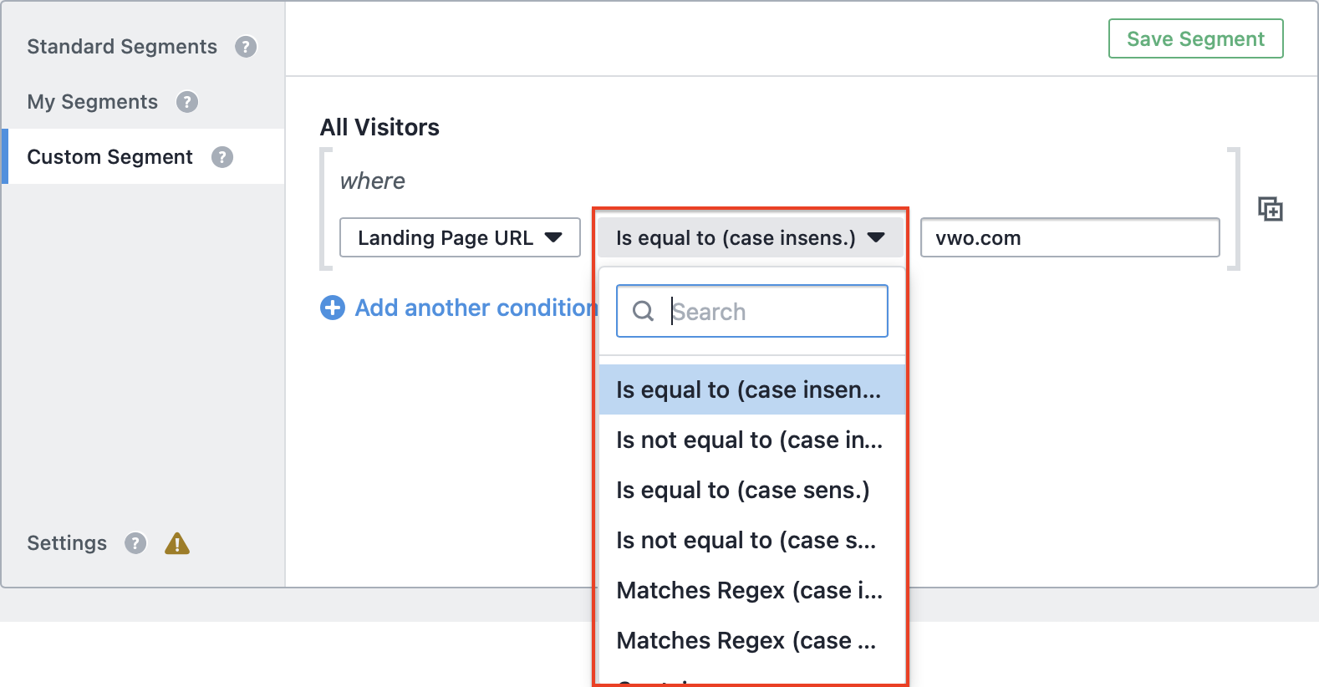Select the Custom Segment tab
1319x687 pixels.
click(x=110, y=157)
